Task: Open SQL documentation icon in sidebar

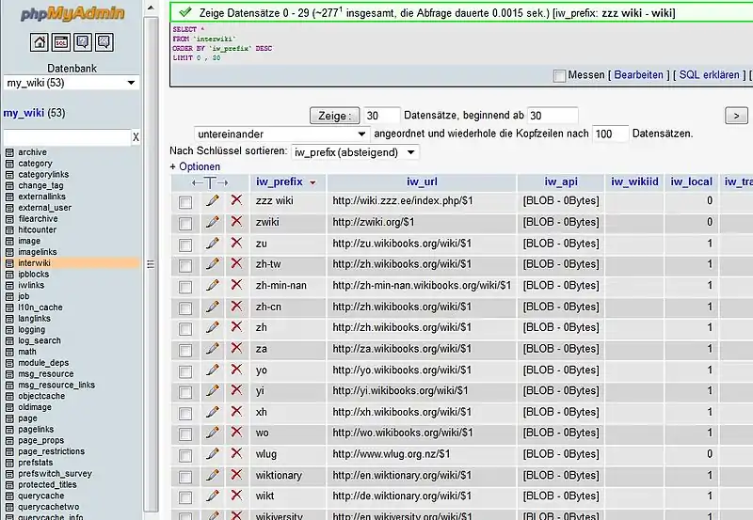Action: tap(104, 42)
